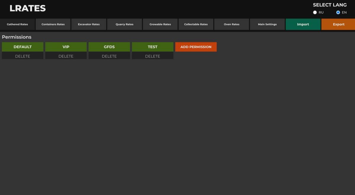Select the RU language radio button
Viewport: 355px width, 195px height.
[x=315, y=12]
